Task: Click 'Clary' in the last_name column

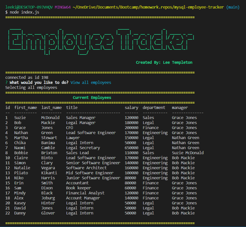Action: point(47,163)
